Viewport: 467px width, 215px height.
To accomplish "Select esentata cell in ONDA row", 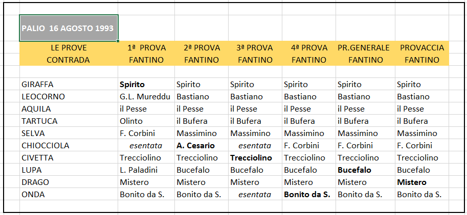I will click(255, 195).
